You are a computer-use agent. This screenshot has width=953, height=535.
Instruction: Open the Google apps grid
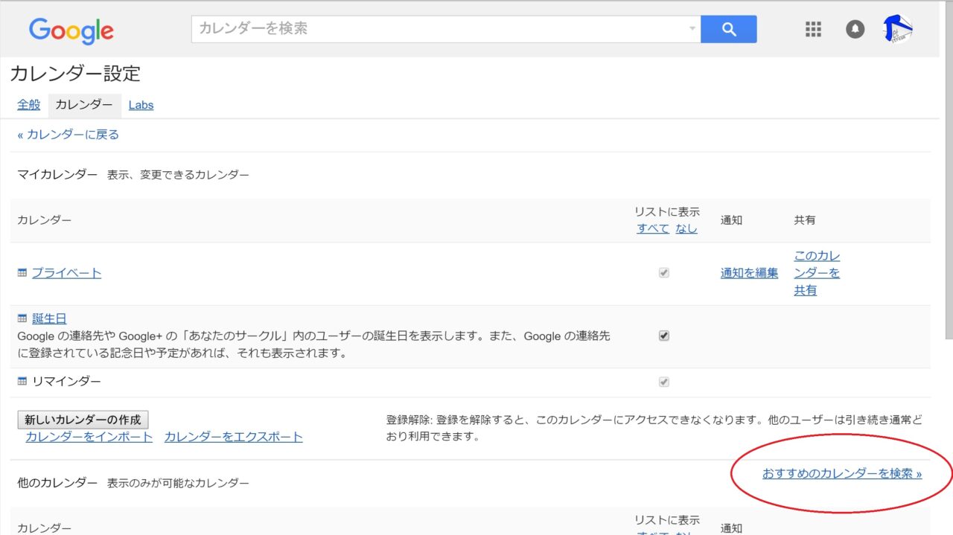pyautogui.click(x=813, y=29)
